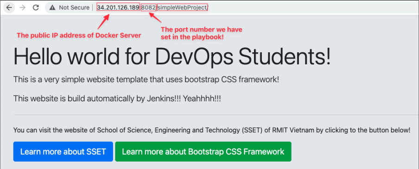Click the Not Secure label text
The width and height of the screenshot is (419, 169).
(74, 7)
